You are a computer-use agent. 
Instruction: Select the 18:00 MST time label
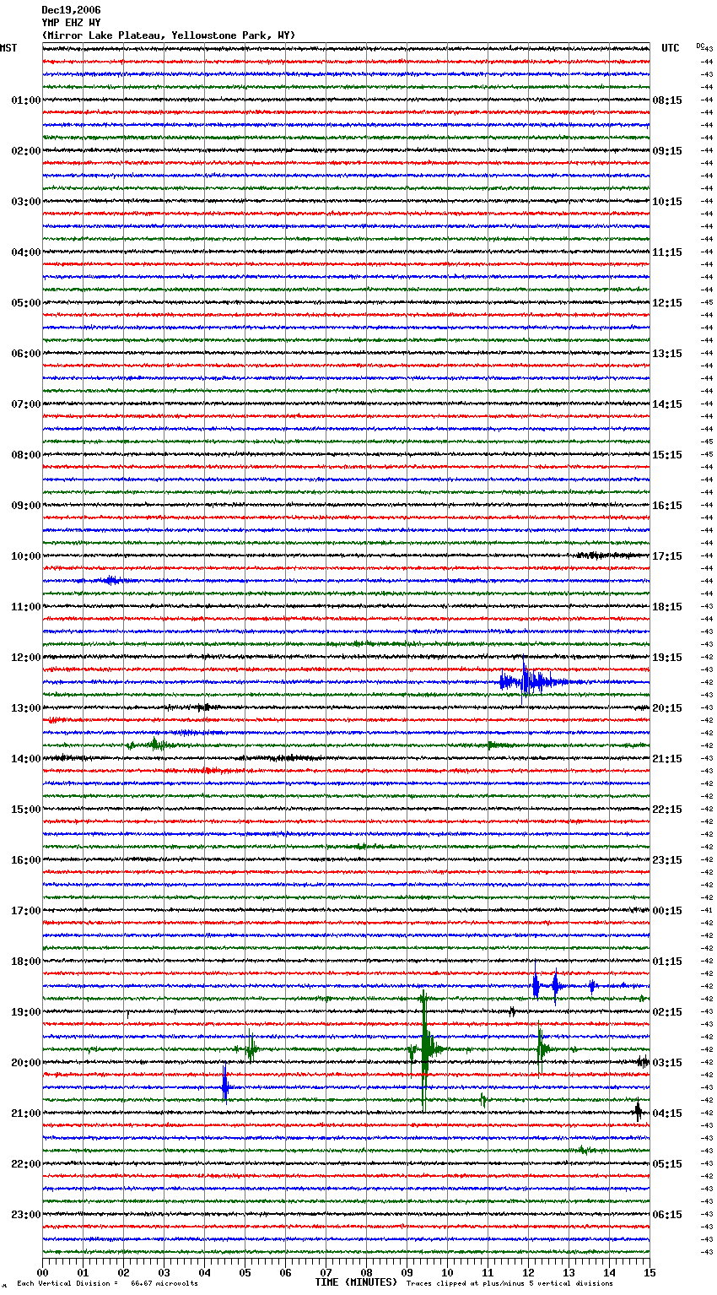point(26,962)
